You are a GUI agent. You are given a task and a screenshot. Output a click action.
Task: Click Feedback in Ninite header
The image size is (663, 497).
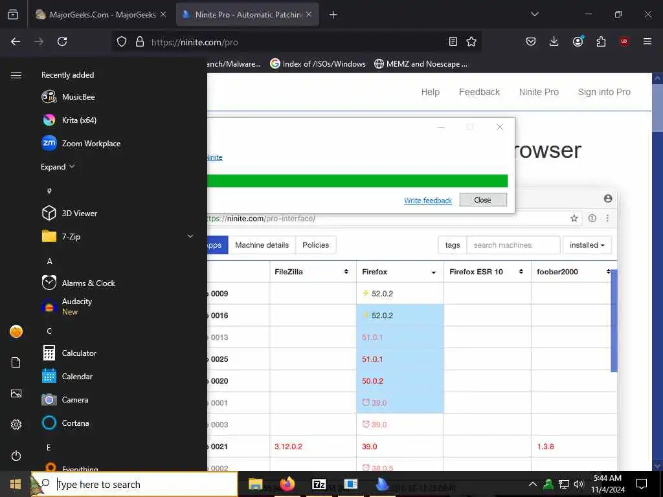tap(480, 92)
